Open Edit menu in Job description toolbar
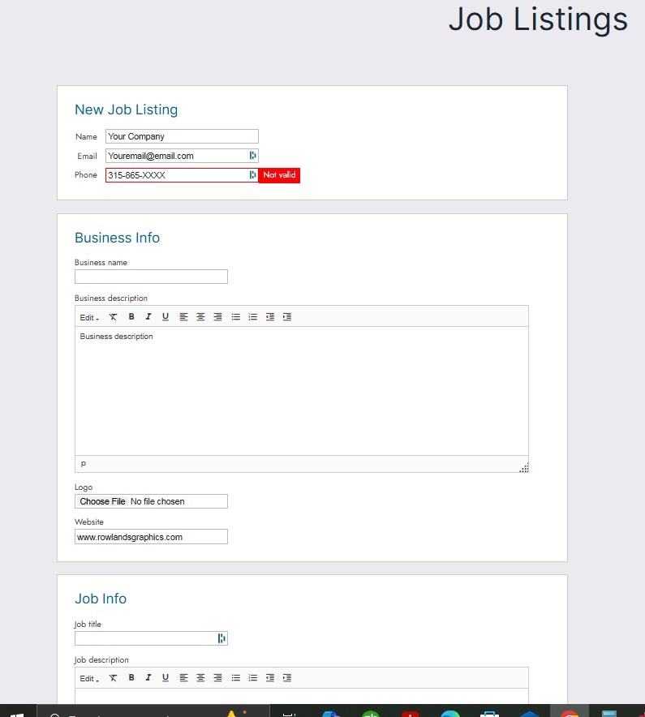 pos(89,677)
